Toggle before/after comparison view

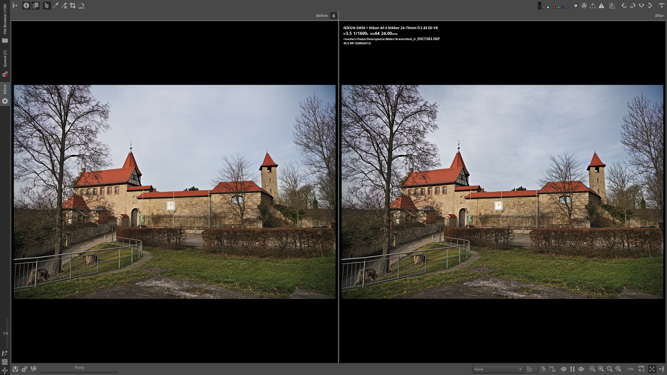click(x=35, y=5)
